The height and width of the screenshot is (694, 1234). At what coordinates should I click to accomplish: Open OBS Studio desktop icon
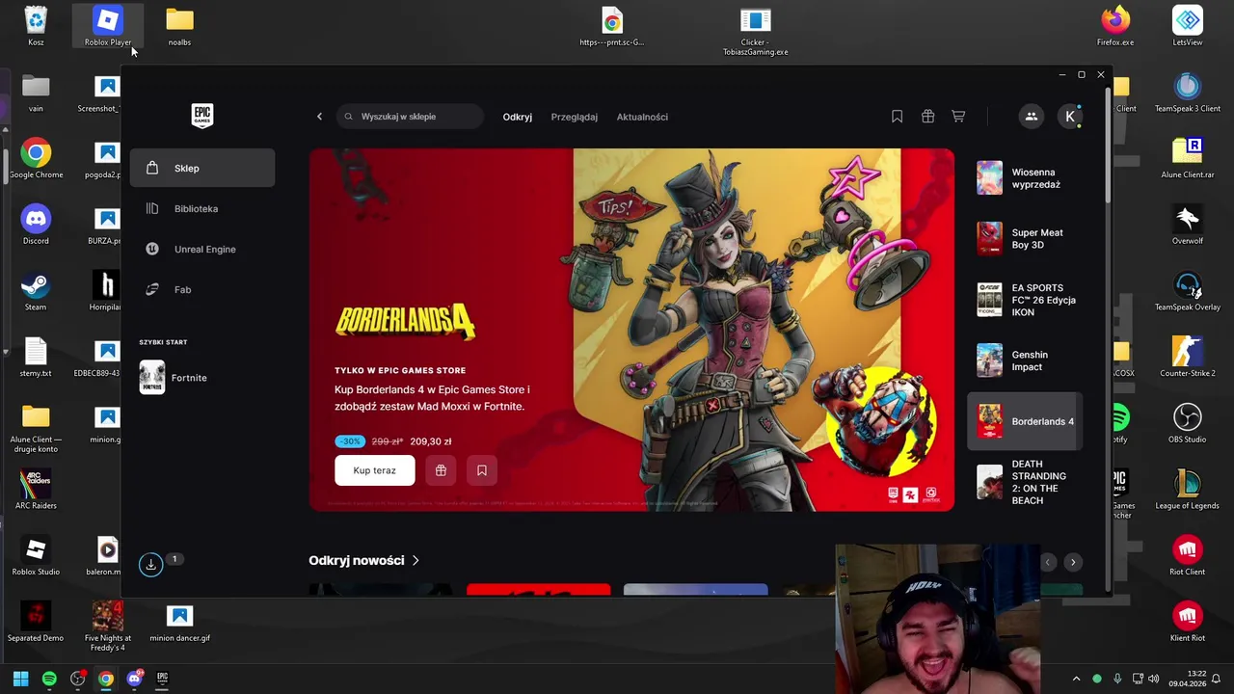pos(1188,423)
